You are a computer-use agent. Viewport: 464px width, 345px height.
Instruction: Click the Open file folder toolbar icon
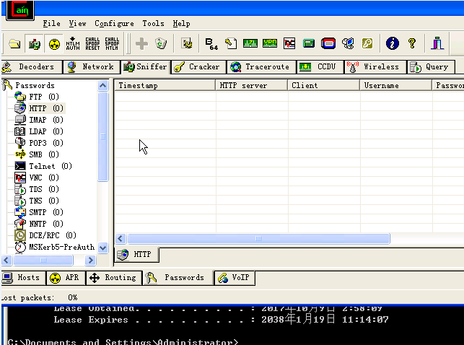(14, 44)
